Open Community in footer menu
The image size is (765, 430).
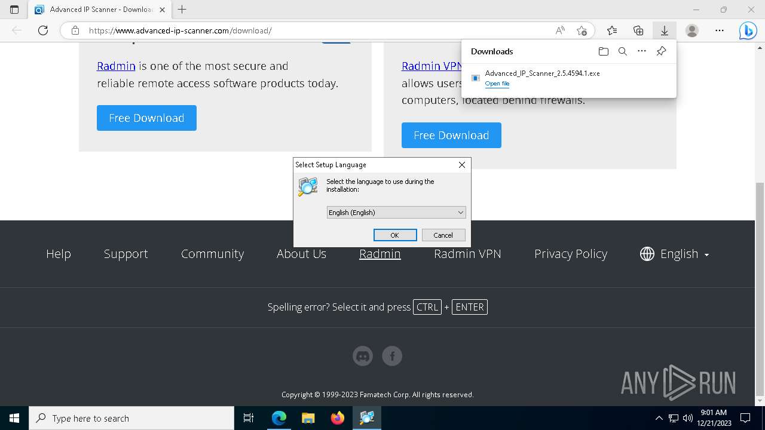[x=212, y=254]
